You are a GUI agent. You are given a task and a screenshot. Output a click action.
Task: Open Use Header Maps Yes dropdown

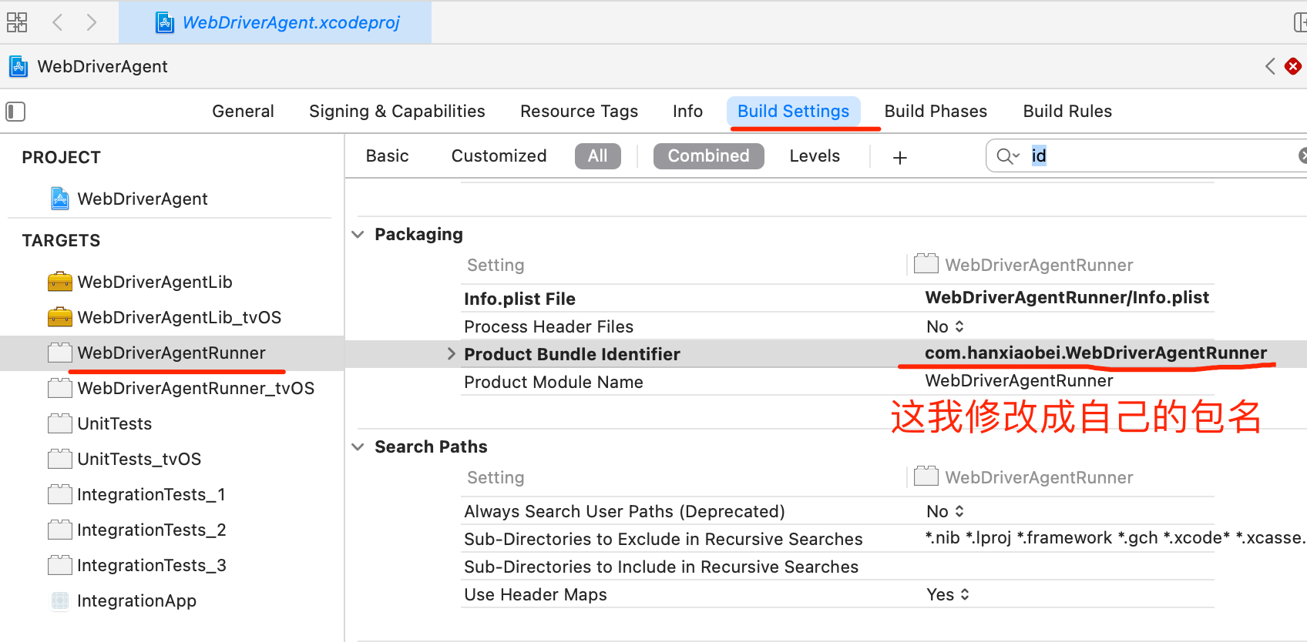[948, 595]
